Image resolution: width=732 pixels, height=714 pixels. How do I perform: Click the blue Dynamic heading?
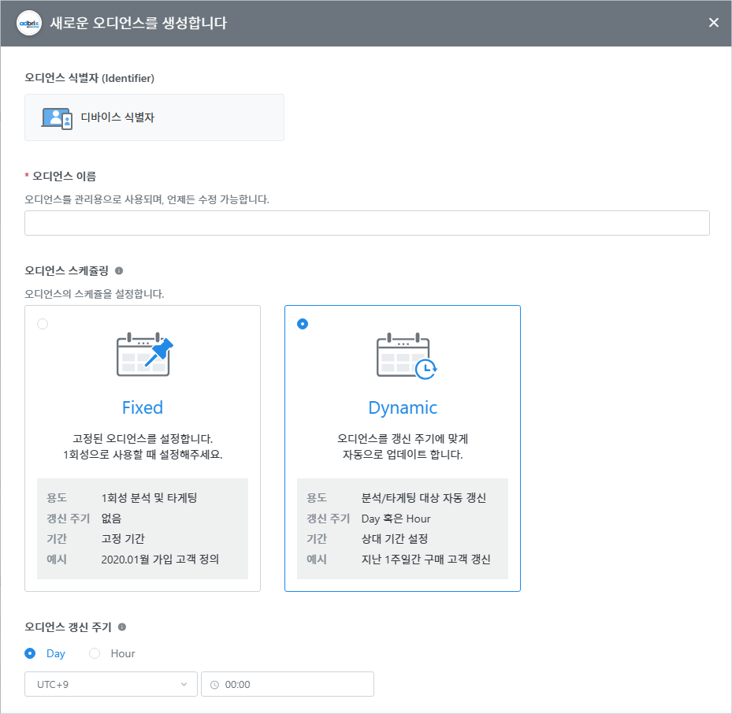[403, 407]
